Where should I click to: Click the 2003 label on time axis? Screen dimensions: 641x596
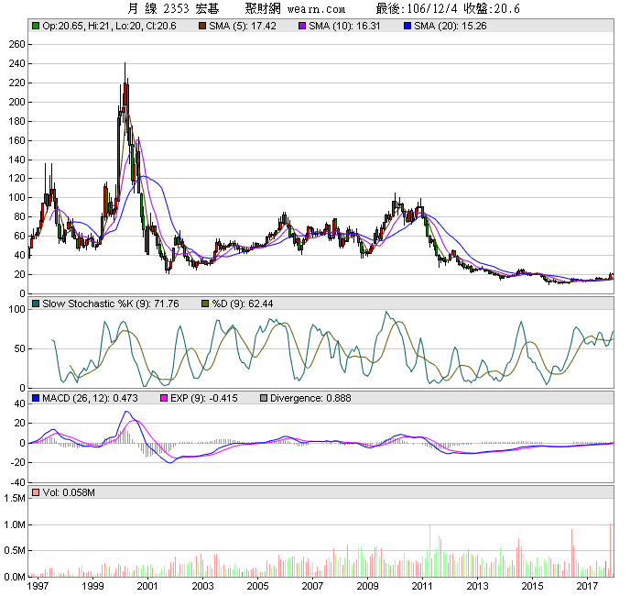pyautogui.click(x=202, y=586)
